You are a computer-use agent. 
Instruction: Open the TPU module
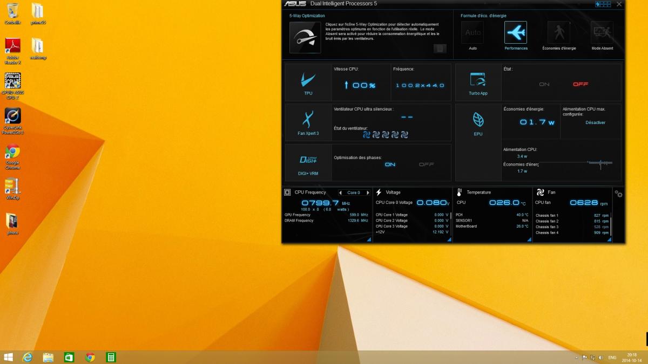pos(308,83)
